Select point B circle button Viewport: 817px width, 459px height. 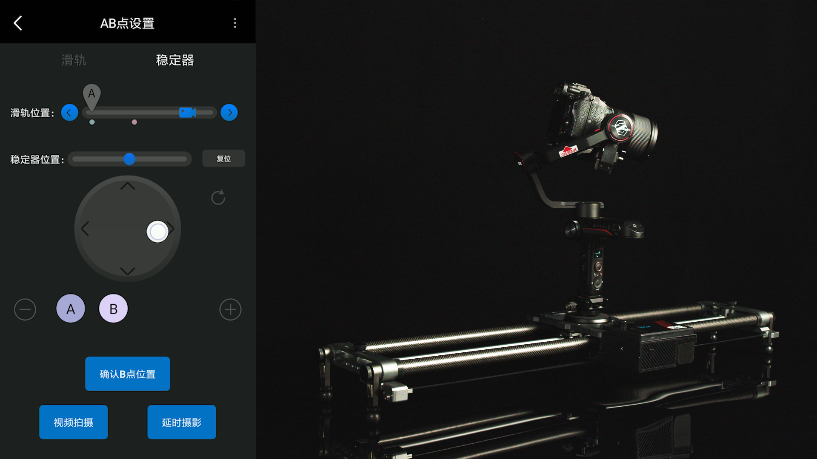pyautogui.click(x=113, y=309)
